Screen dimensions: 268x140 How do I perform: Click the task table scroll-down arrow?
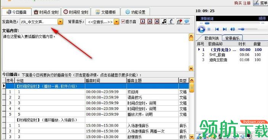(192, 137)
